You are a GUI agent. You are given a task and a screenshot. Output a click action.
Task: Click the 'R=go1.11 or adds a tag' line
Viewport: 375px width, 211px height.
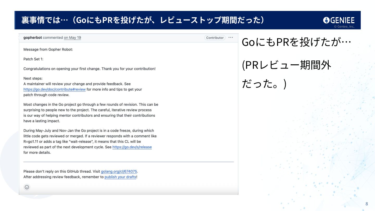click(82, 141)
